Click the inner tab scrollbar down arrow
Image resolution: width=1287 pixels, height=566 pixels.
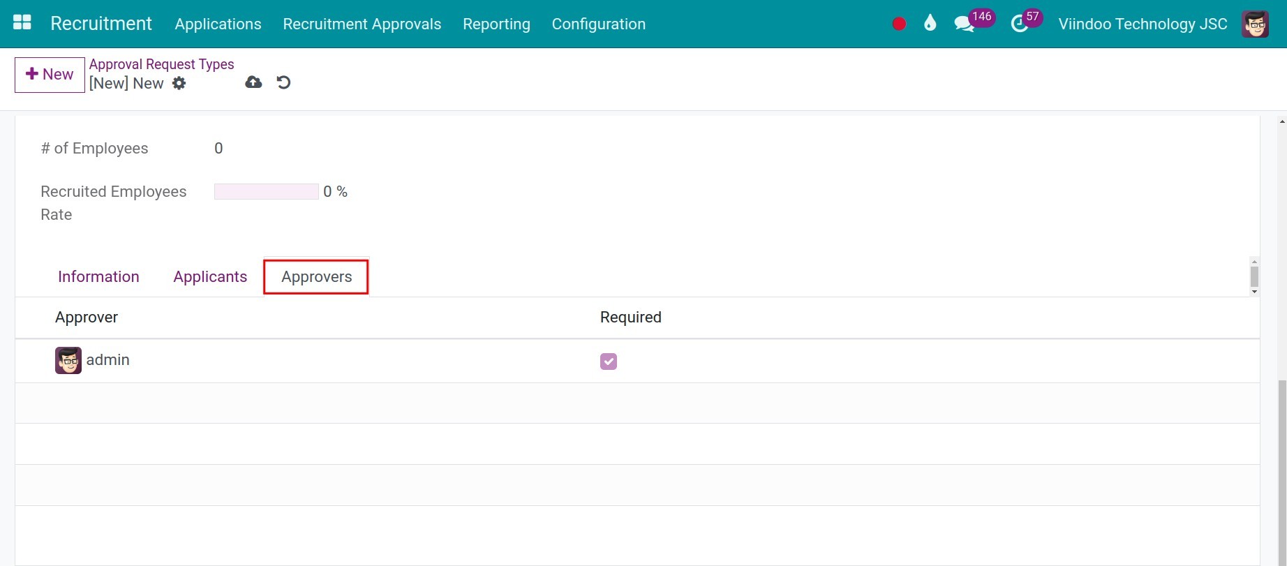coord(1254,292)
